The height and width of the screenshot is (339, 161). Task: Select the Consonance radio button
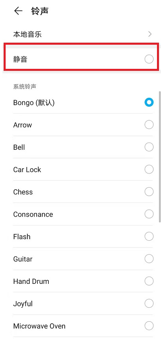149,214
